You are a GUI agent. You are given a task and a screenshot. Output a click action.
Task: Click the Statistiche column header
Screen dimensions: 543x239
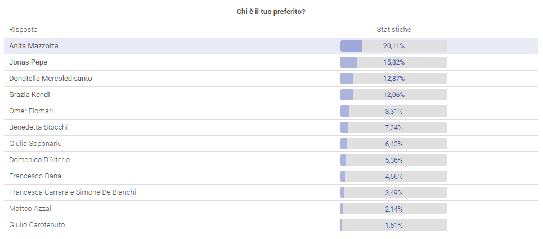click(x=393, y=30)
